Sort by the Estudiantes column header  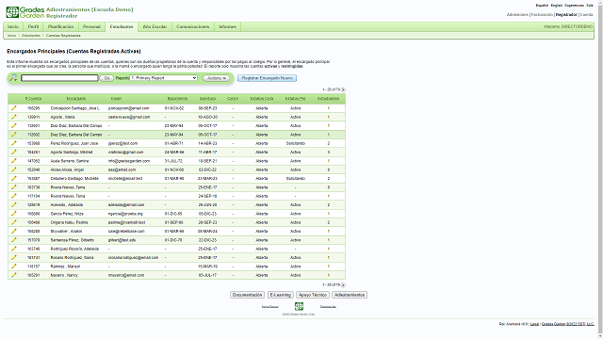click(x=329, y=98)
